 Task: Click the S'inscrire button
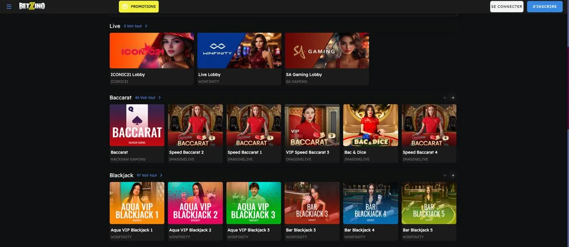click(545, 7)
